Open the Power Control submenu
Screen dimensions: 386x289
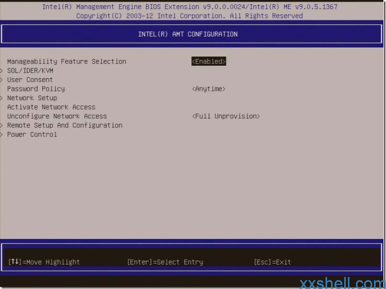[x=32, y=135]
